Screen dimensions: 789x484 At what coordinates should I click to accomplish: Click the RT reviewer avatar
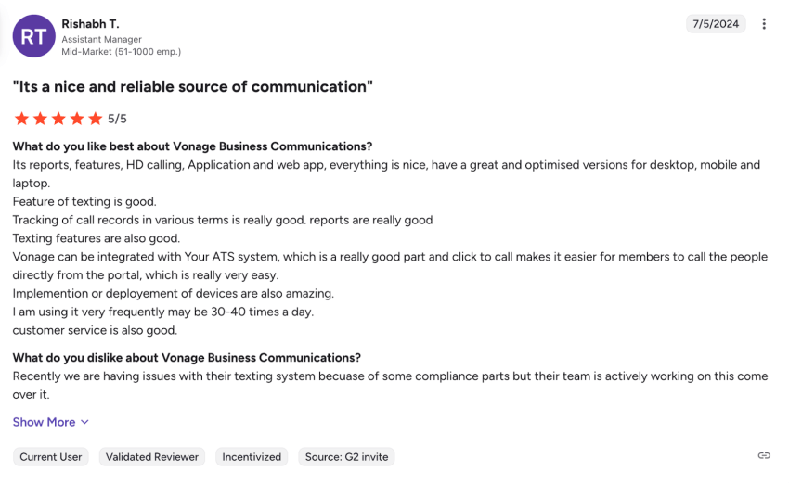pos(33,35)
